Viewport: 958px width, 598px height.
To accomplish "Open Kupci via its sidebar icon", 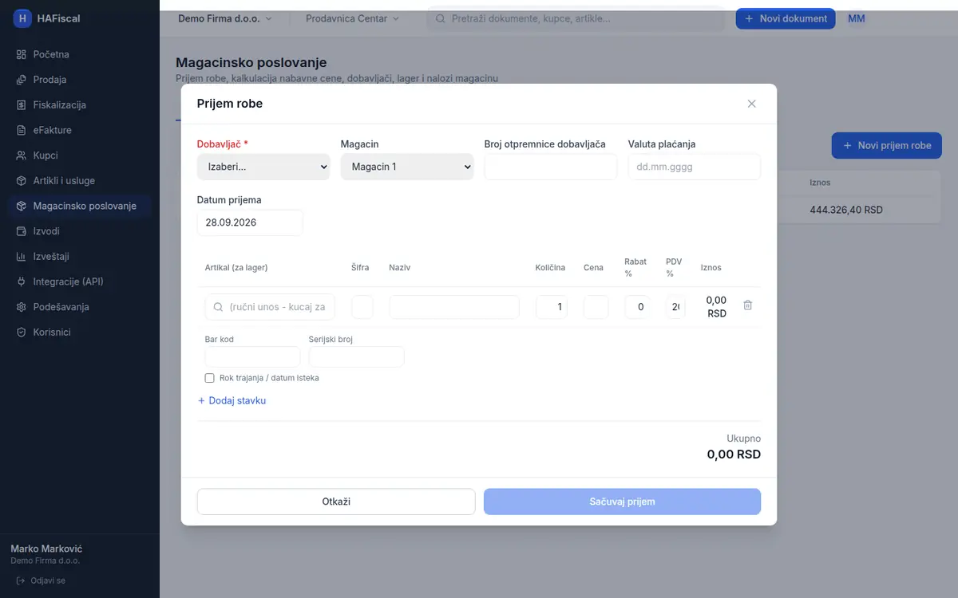I will (22, 155).
